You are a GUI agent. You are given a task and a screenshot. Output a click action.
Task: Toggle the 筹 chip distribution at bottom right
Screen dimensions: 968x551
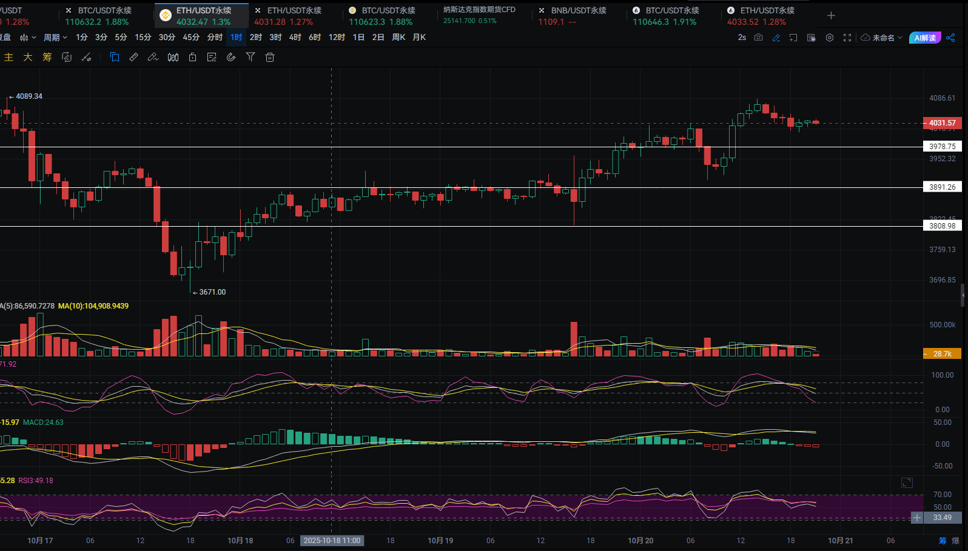point(943,541)
